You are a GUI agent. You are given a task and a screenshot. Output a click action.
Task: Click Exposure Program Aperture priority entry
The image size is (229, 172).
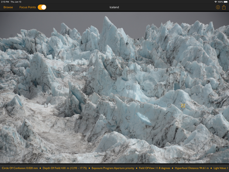click(x=113, y=168)
